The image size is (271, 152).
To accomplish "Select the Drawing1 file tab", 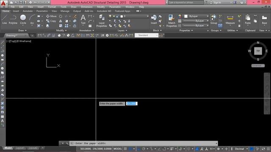I will pos(16,35).
